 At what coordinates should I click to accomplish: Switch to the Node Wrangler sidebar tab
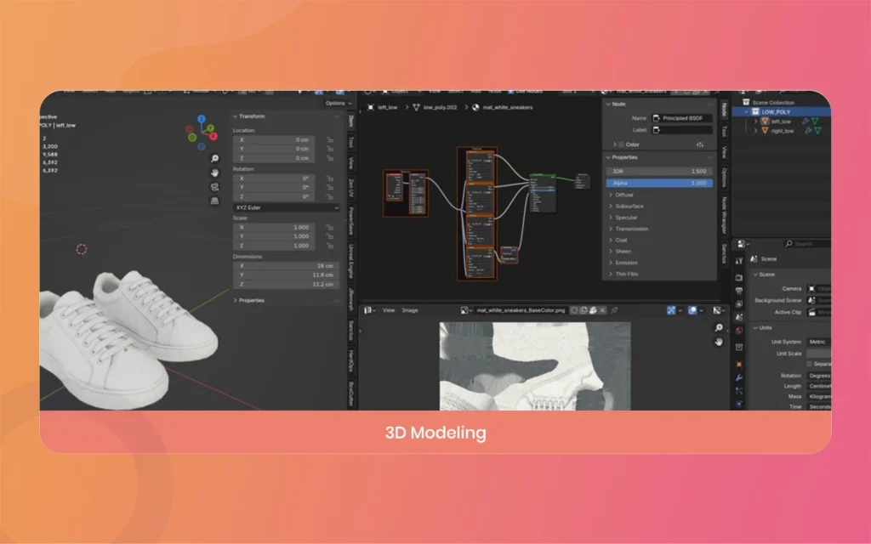(725, 214)
